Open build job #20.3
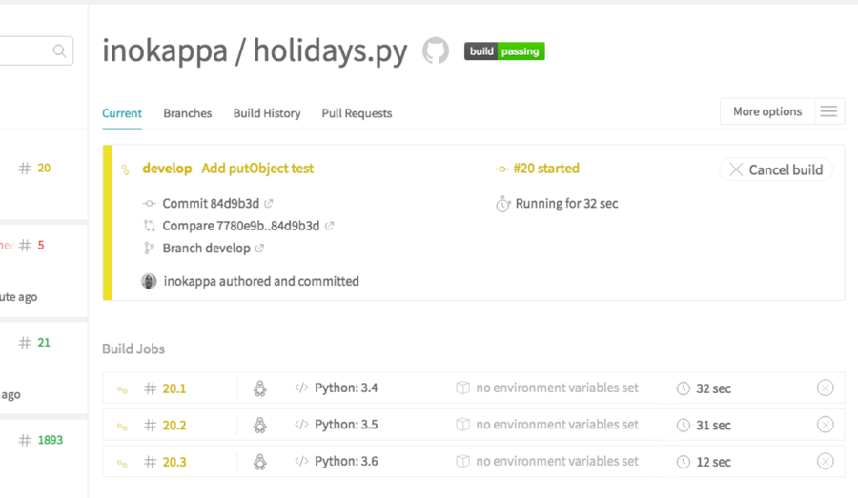The height and width of the screenshot is (498, 858). (x=174, y=462)
